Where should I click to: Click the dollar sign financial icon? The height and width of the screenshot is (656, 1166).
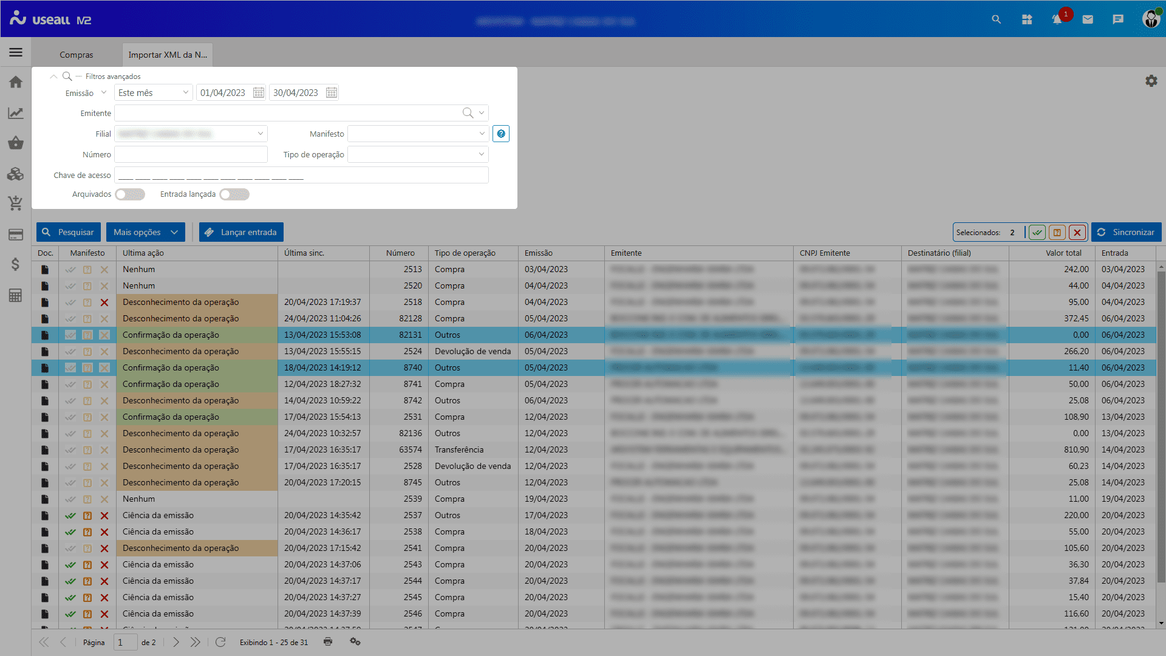[x=16, y=264]
